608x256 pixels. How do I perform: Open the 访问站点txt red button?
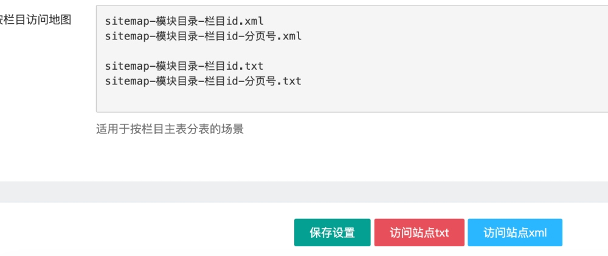[419, 233]
